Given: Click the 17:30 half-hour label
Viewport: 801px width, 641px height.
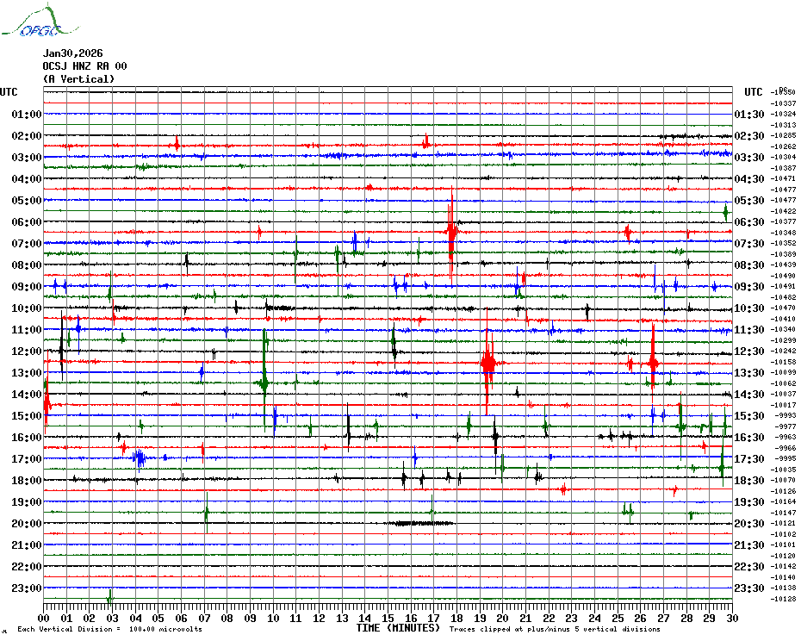Looking at the screenshot, I should click(x=749, y=458).
